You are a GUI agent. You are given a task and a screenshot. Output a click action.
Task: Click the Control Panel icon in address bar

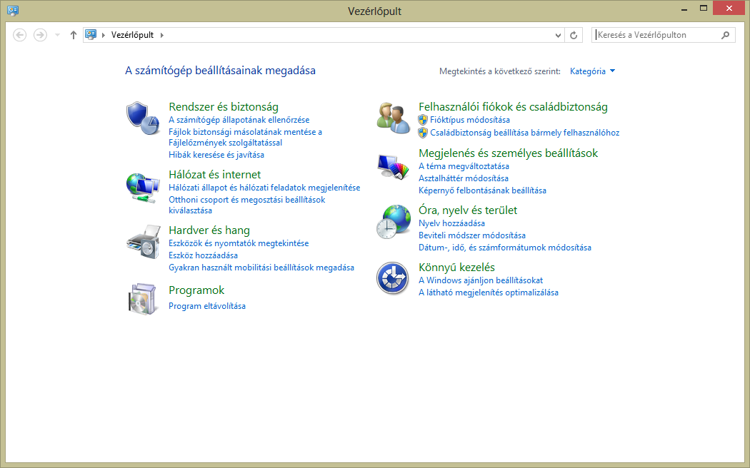[x=91, y=34]
